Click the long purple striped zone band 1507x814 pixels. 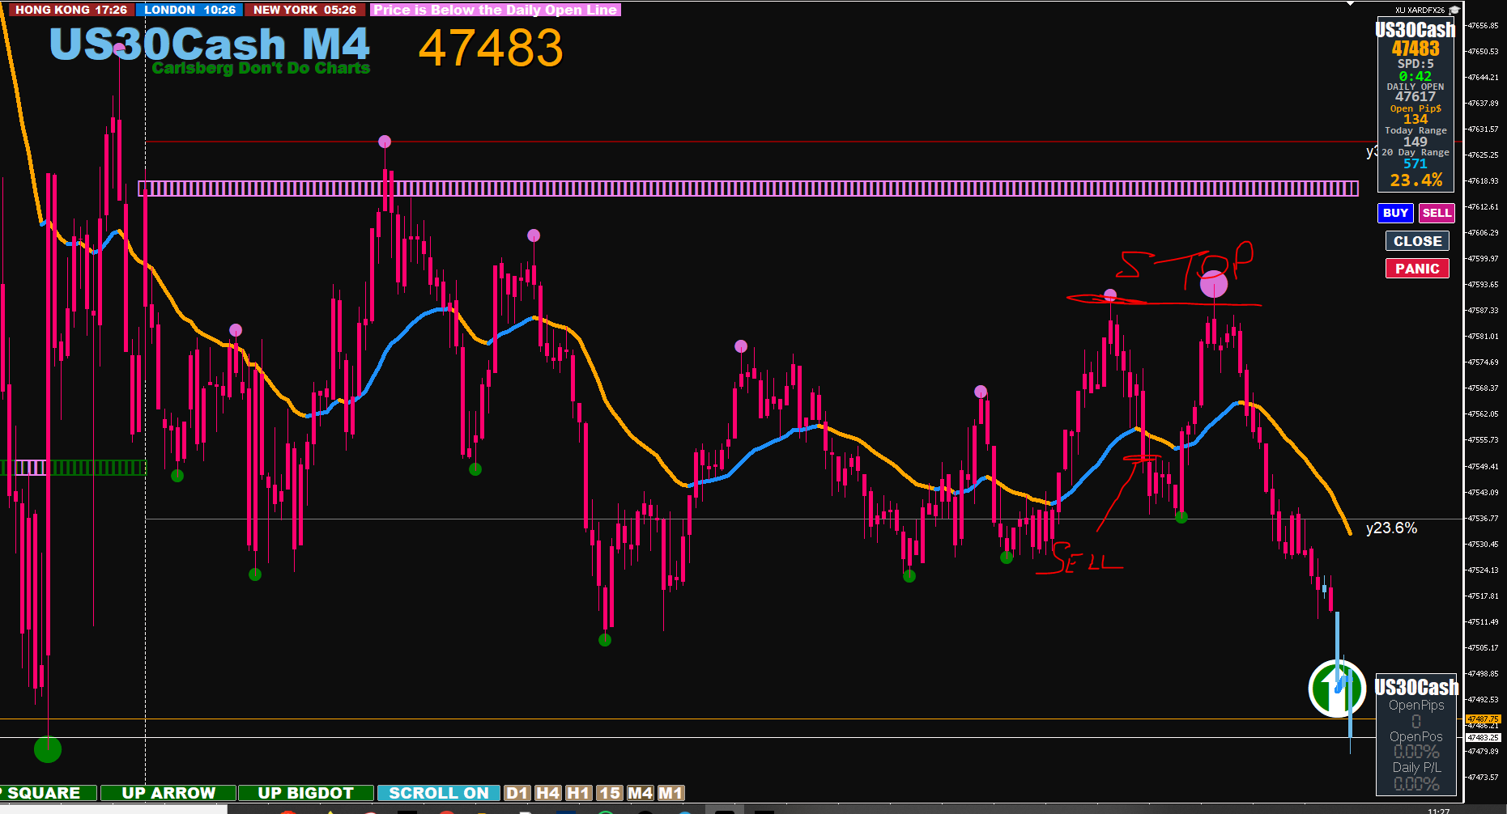coord(748,189)
